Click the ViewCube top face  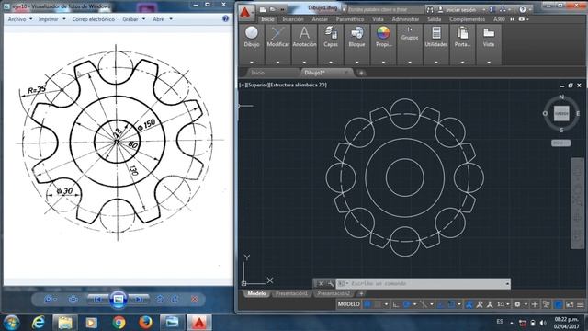(561, 113)
